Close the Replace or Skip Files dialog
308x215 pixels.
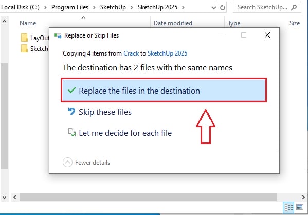coord(267,35)
